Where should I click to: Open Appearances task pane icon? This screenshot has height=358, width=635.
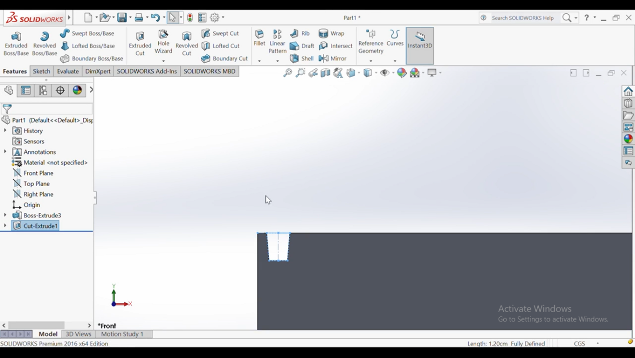pos(628,139)
